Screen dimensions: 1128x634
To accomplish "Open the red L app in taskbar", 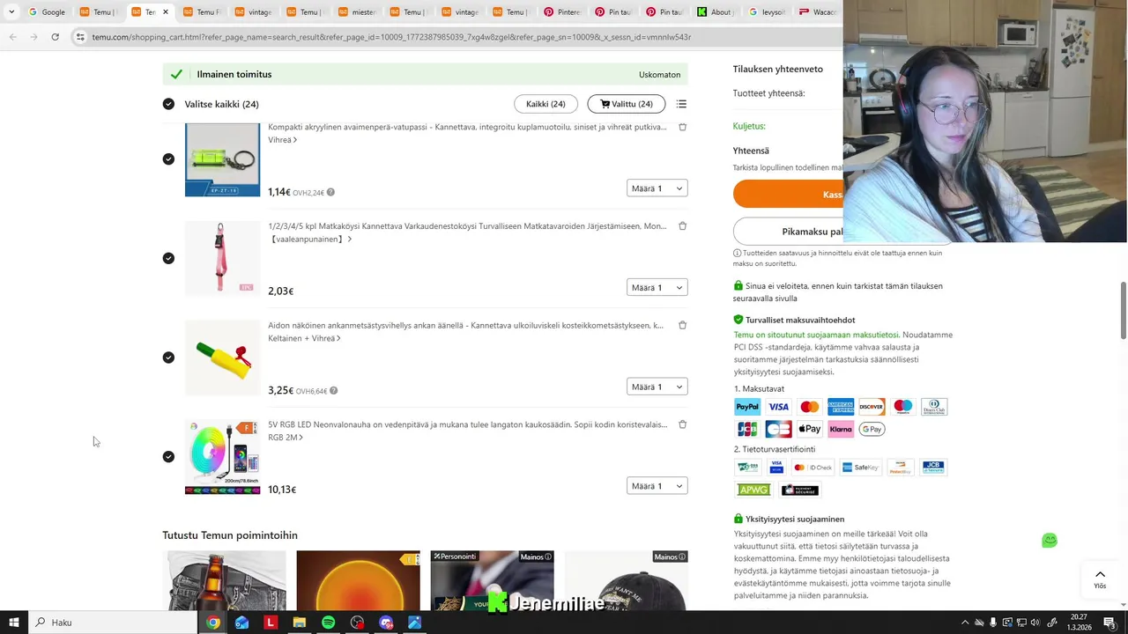I will (x=271, y=623).
